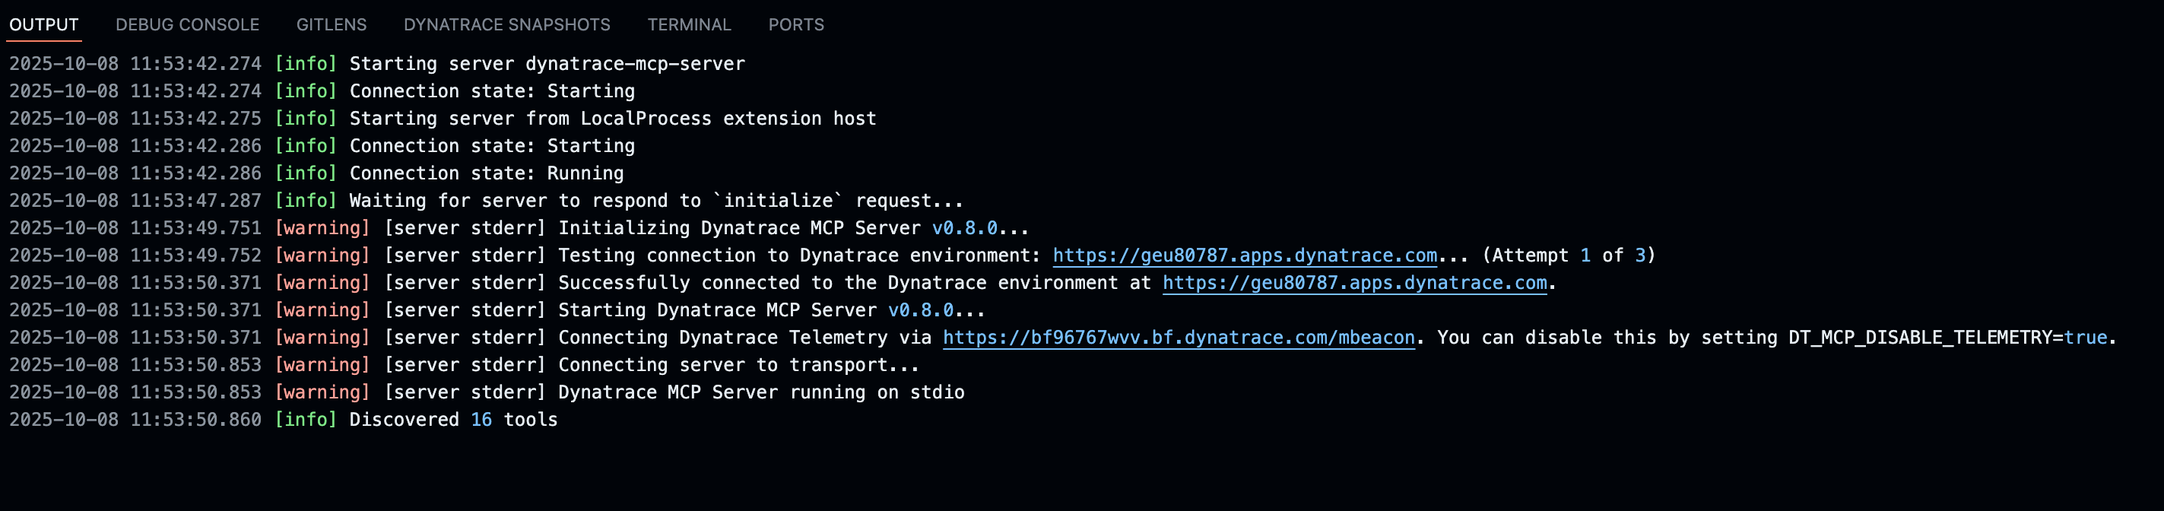Select the GITLENS panel tab

click(x=331, y=25)
